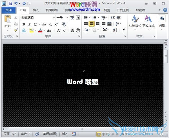Open Paragraph dialog launcher in 段落 group
This screenshot has width=169, height=138.
125,36
